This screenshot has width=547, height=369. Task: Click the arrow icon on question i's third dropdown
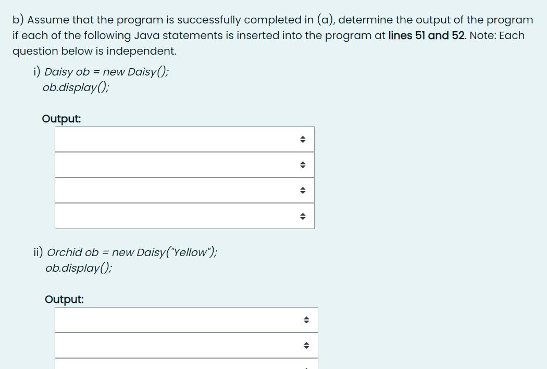(303, 190)
